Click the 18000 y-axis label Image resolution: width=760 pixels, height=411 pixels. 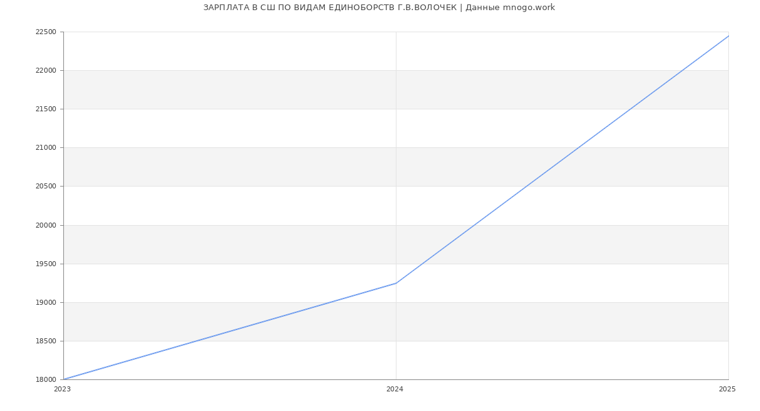pos(45,380)
